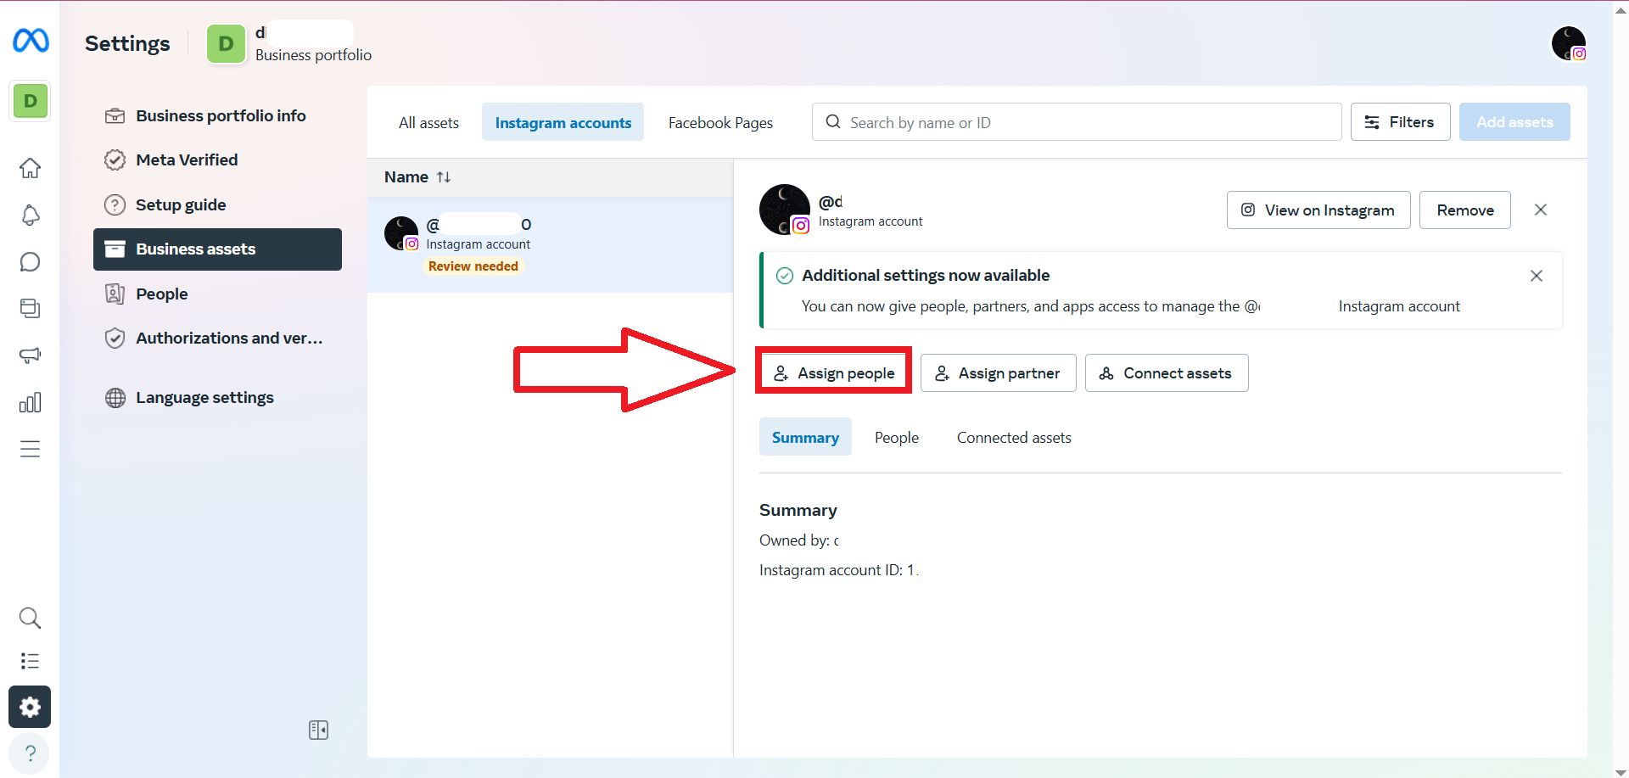Click Remove button
The image size is (1629, 778).
(x=1465, y=210)
